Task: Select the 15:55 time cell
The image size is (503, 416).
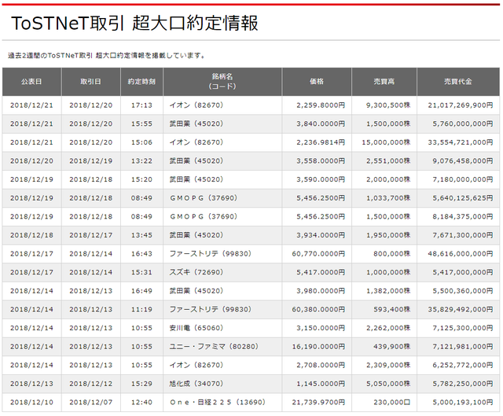Action: tap(141, 124)
